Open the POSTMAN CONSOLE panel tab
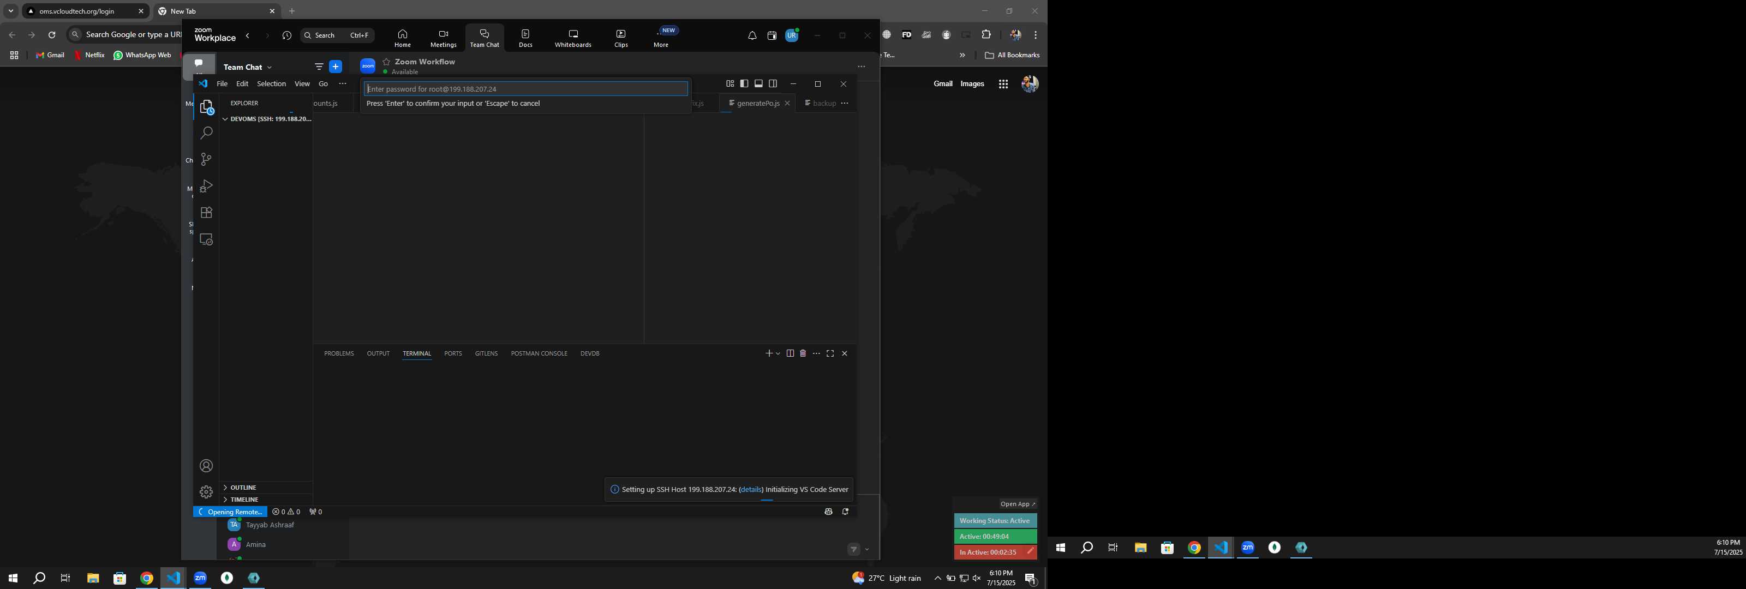This screenshot has width=1746, height=589. pyautogui.click(x=539, y=353)
